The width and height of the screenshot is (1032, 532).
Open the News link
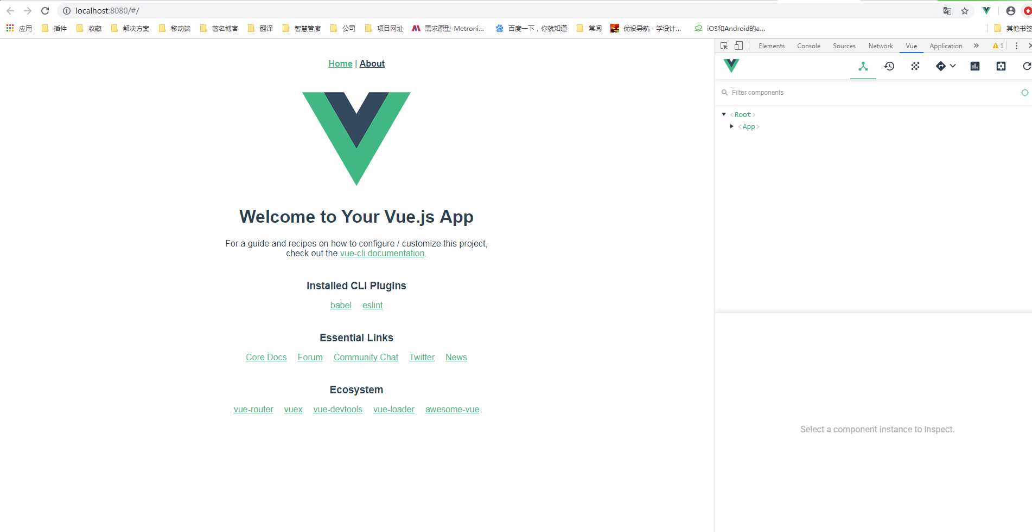click(x=456, y=357)
